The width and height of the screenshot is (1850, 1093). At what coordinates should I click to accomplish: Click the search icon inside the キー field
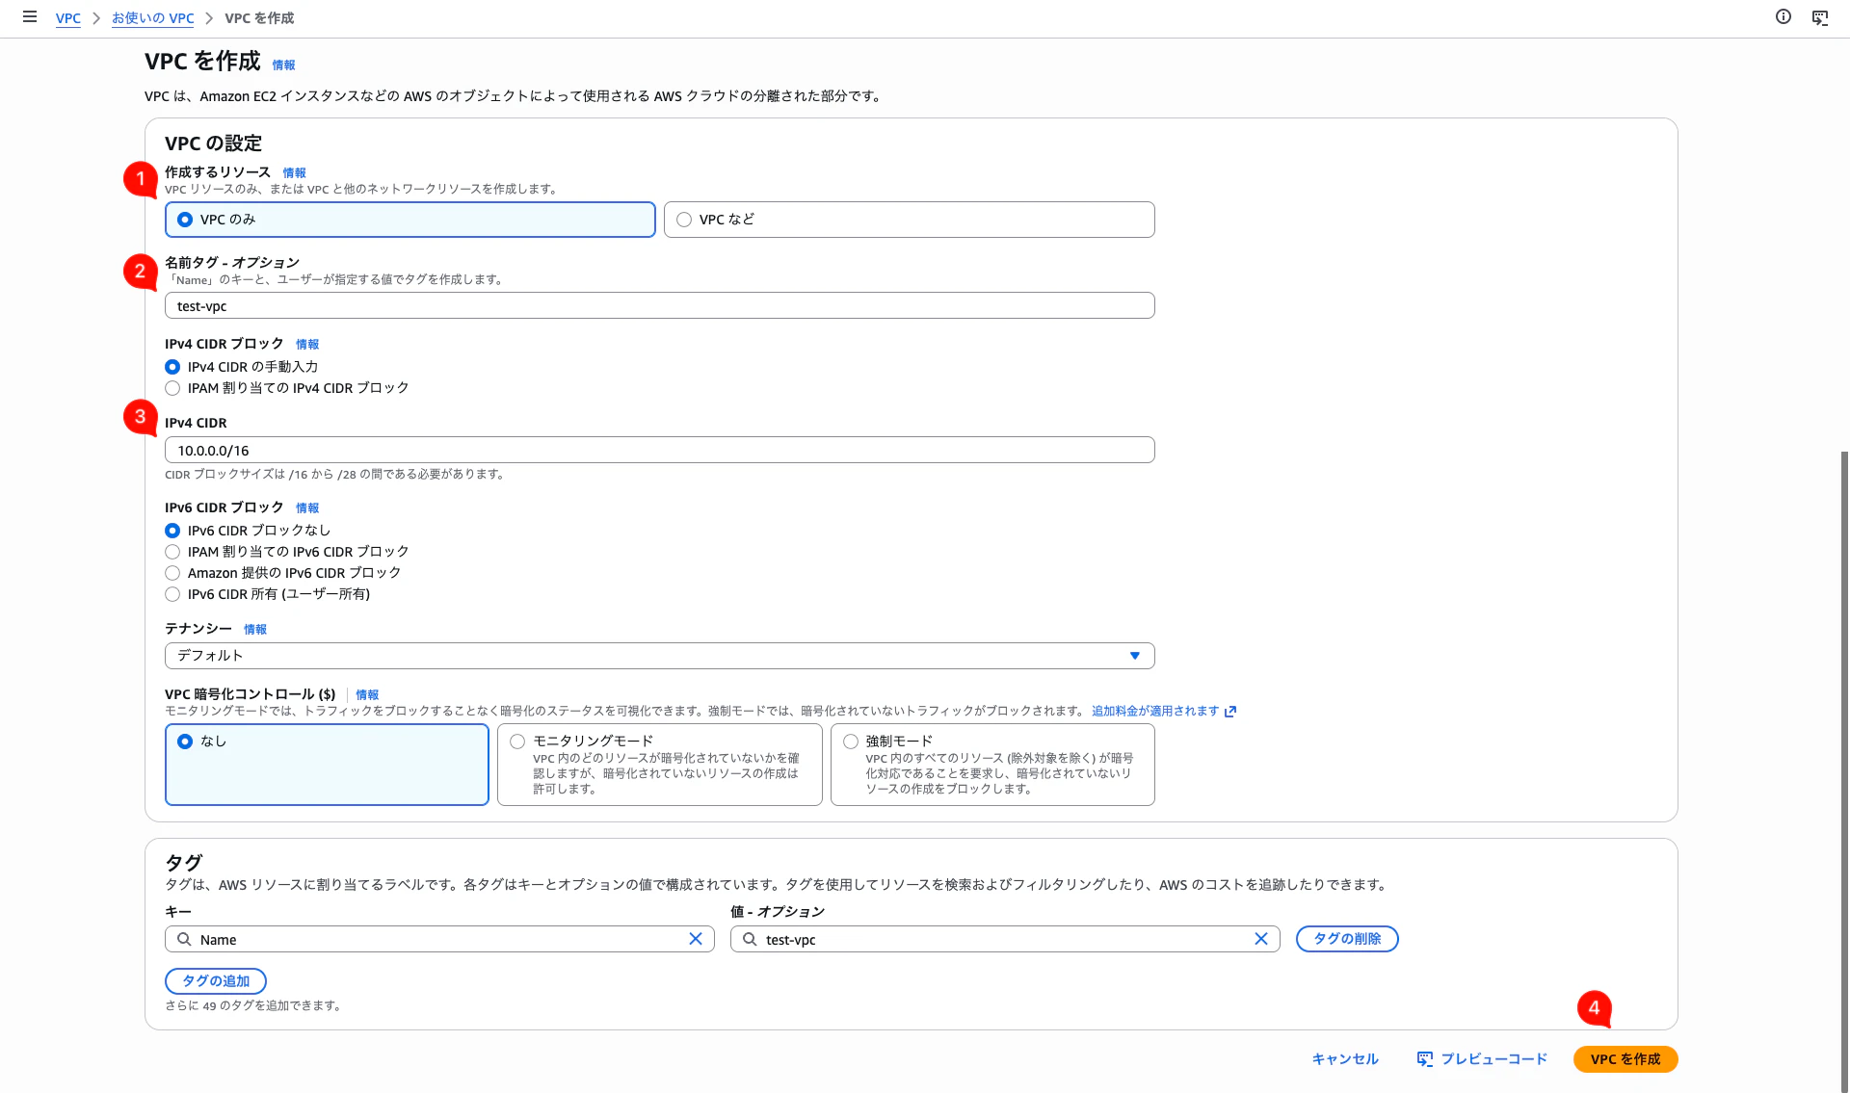(184, 939)
